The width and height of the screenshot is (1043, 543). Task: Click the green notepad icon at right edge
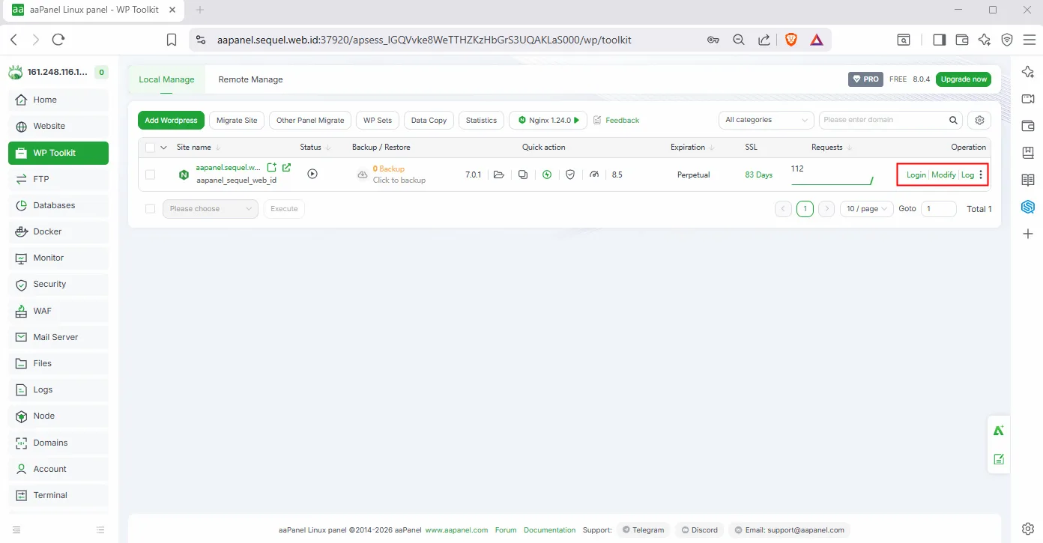998,459
